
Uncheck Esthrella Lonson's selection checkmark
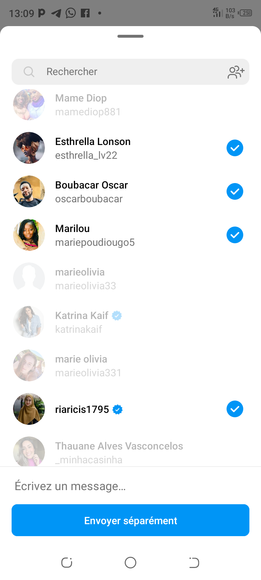coord(235,148)
